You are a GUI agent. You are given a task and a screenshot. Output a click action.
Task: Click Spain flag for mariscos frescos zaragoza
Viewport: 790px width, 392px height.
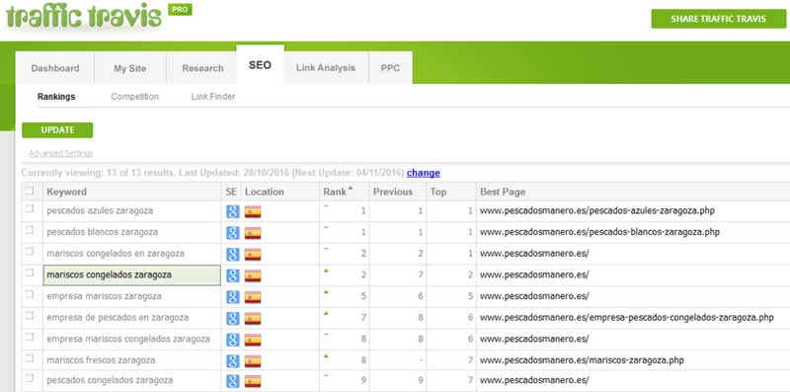[253, 361]
